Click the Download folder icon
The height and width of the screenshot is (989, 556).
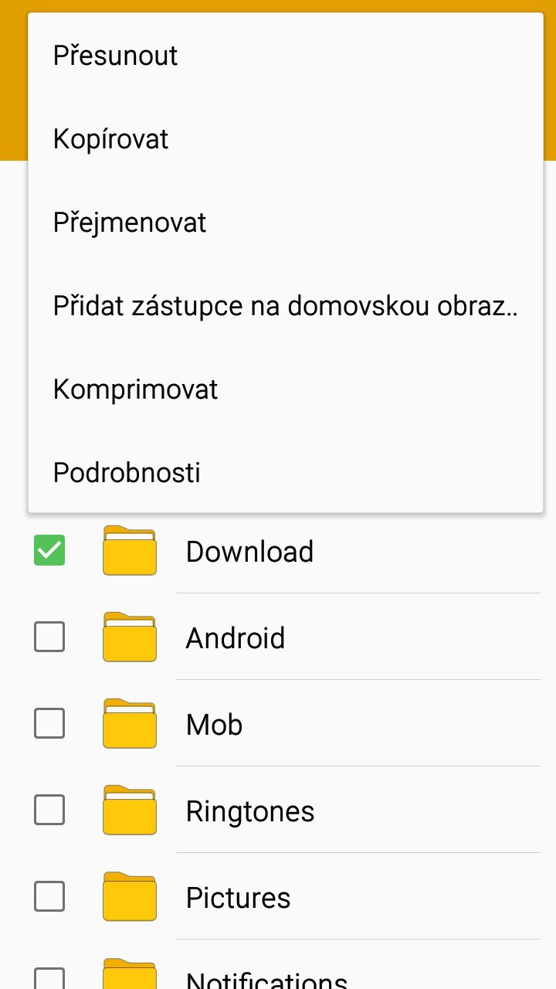pos(129,551)
